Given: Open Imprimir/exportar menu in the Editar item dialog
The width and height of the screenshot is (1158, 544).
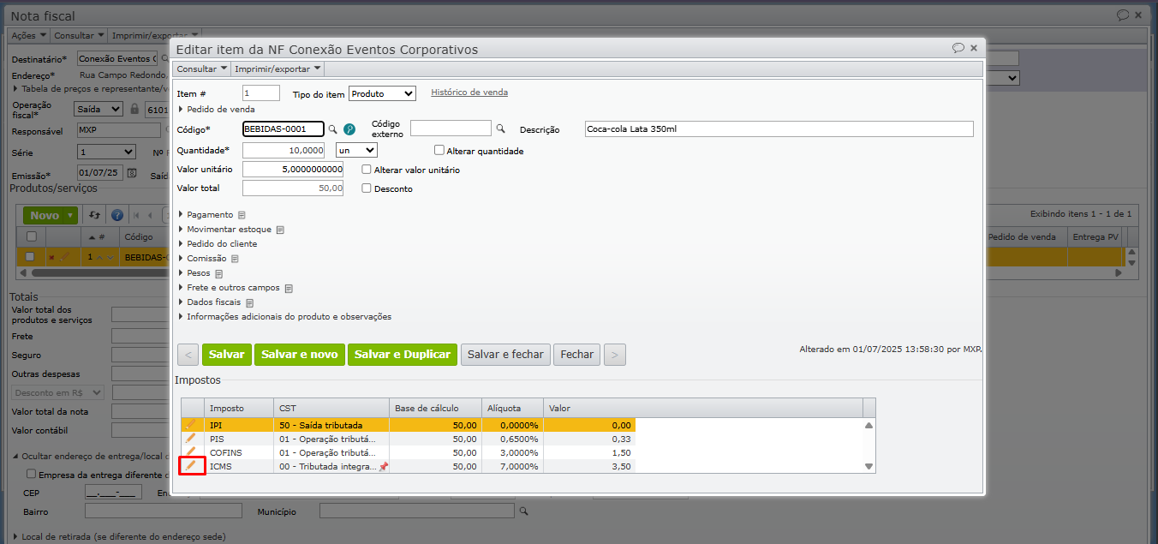Looking at the screenshot, I should point(278,69).
